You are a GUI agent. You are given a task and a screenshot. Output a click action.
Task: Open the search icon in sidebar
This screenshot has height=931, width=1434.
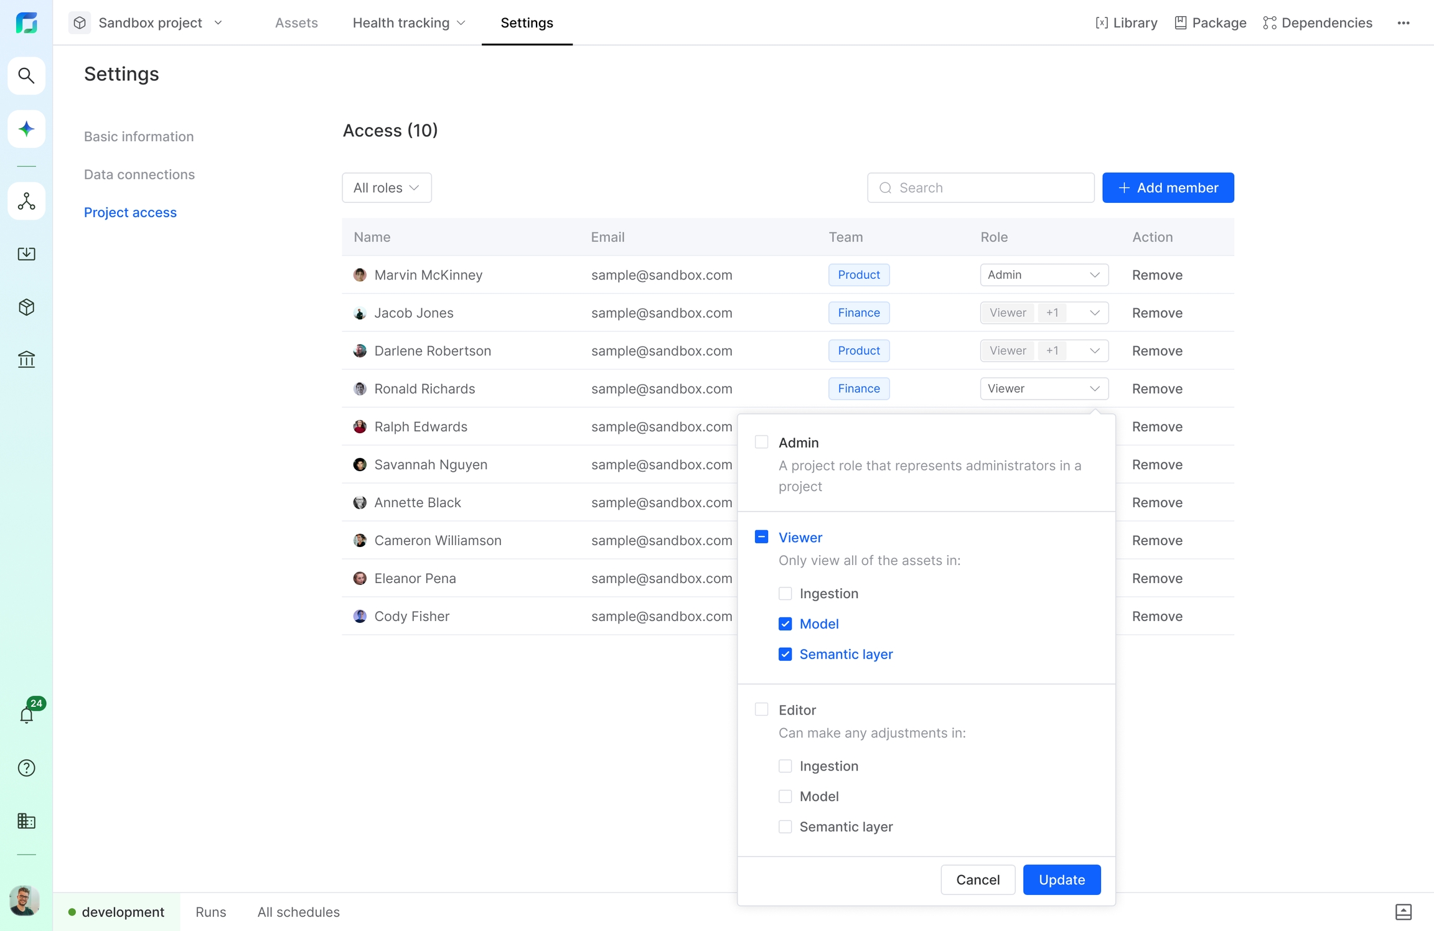26,75
